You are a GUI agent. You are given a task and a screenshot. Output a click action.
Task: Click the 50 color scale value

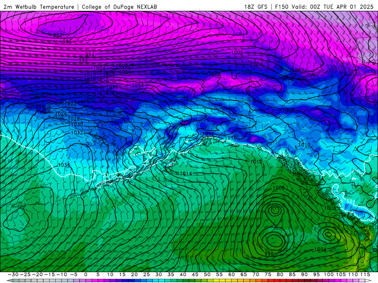point(207,275)
